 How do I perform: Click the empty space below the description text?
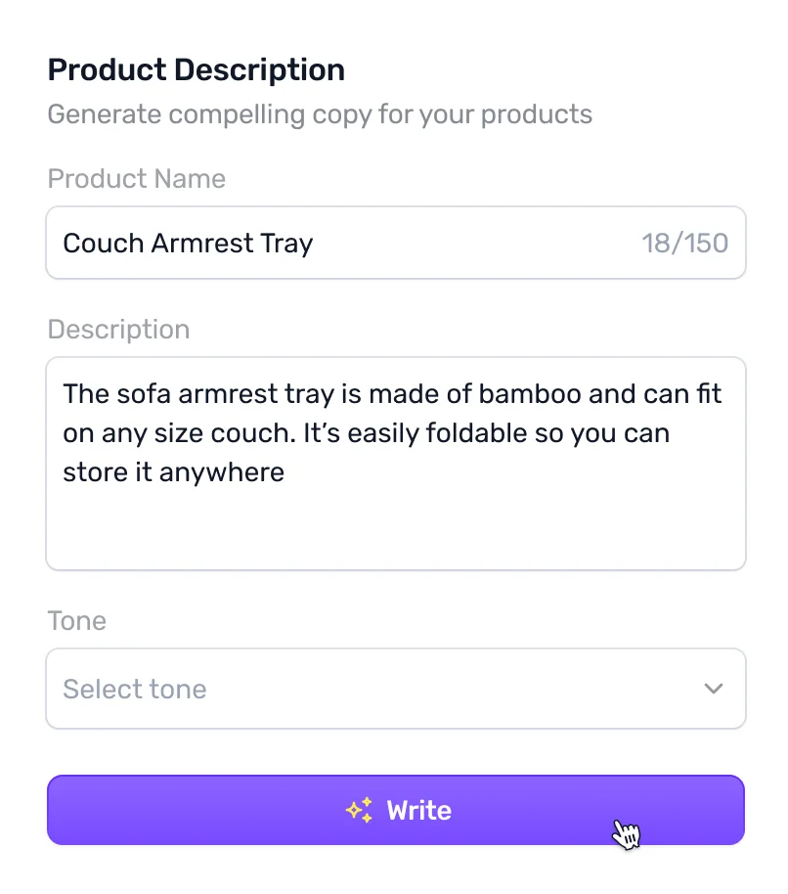click(395, 530)
